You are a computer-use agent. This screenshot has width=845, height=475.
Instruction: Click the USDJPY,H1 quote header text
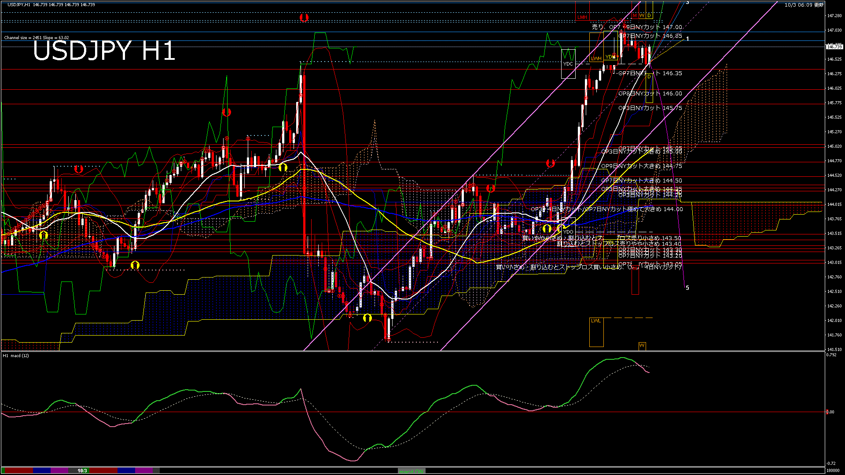point(51,4)
